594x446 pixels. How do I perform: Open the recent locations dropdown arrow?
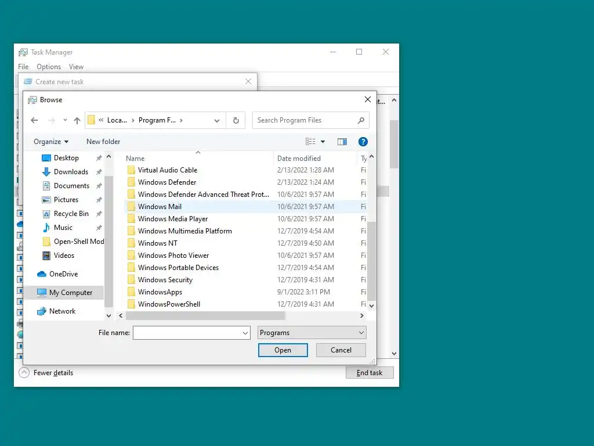(65, 120)
